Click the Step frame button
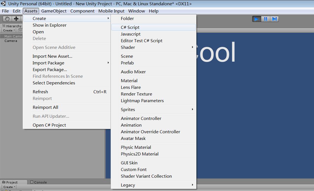314x191 pixels. click(274, 19)
